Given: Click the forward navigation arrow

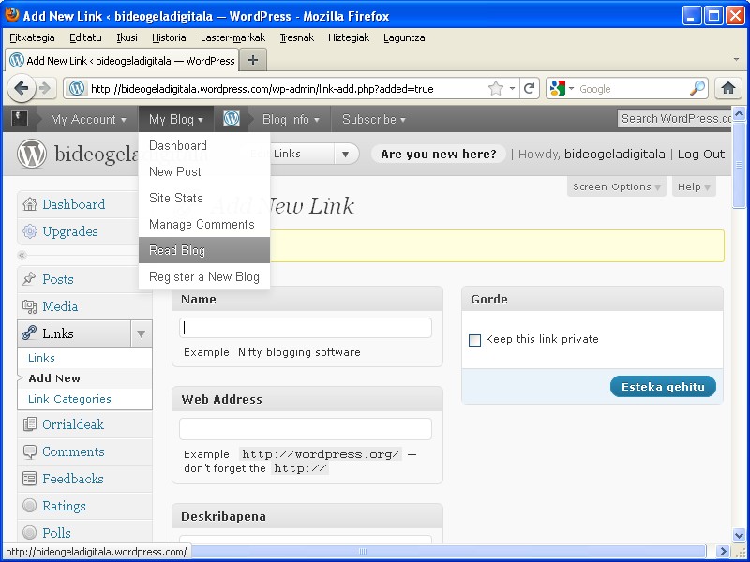Looking at the screenshot, I should click(x=45, y=88).
